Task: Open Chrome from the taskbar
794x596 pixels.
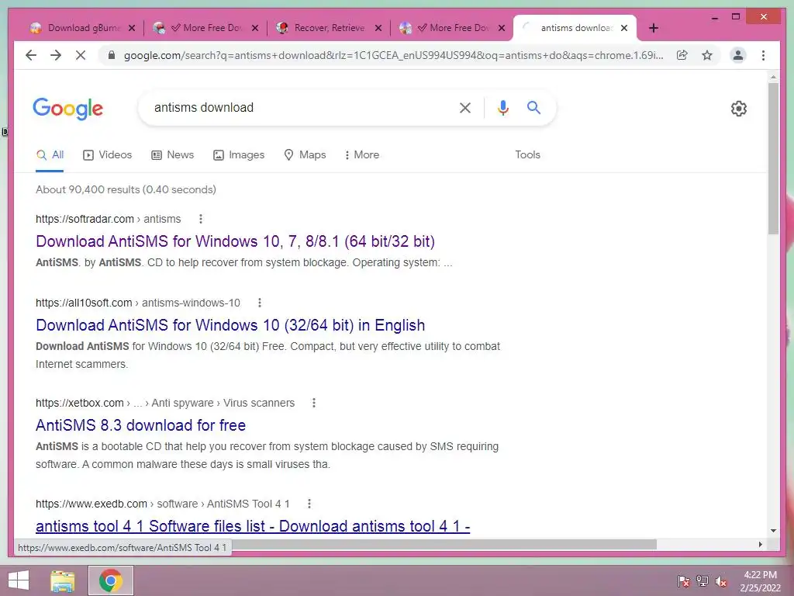Action: (111, 580)
